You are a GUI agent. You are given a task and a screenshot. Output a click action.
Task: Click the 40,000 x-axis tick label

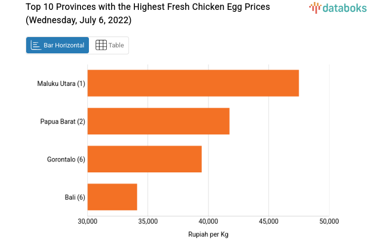(208, 221)
